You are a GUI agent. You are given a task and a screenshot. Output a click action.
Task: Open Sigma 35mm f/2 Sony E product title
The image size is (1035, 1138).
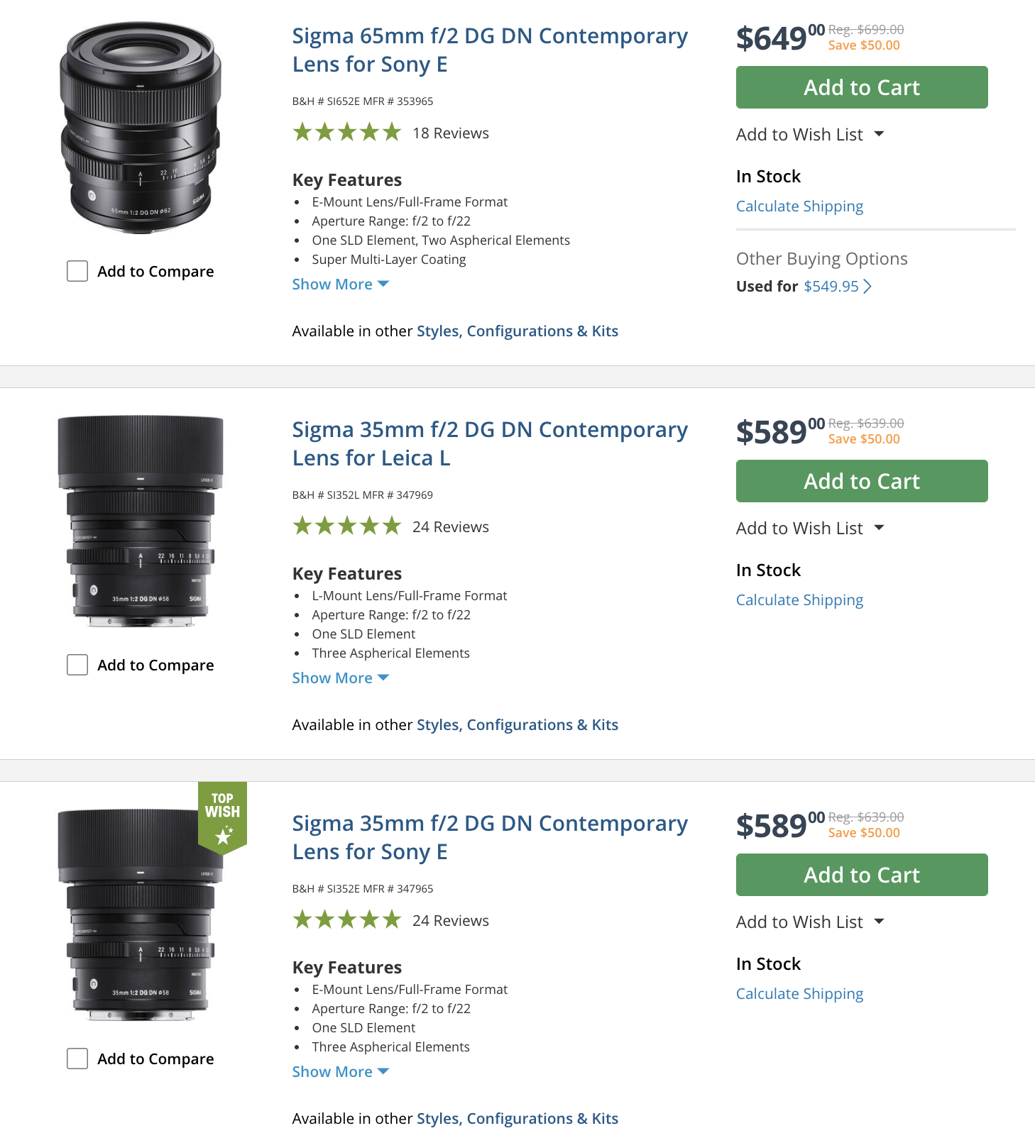tap(489, 837)
